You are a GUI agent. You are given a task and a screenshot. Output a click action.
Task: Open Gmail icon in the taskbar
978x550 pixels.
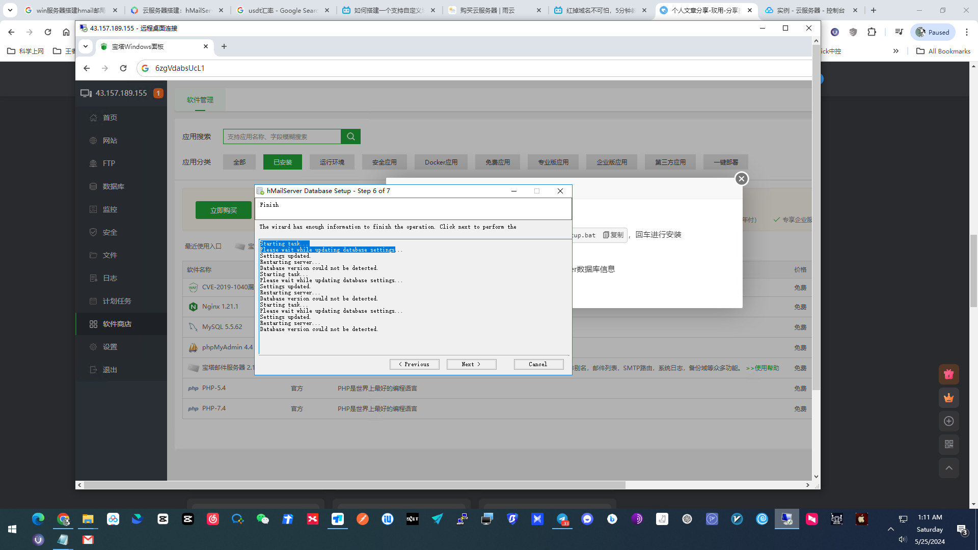(88, 539)
